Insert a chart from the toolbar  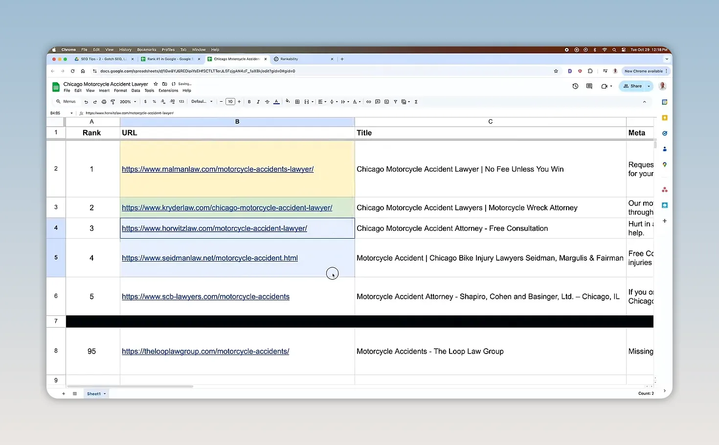click(x=386, y=102)
